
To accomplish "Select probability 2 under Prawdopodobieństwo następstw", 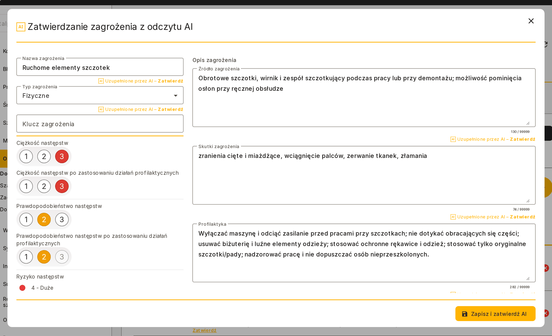I will 44,219.
